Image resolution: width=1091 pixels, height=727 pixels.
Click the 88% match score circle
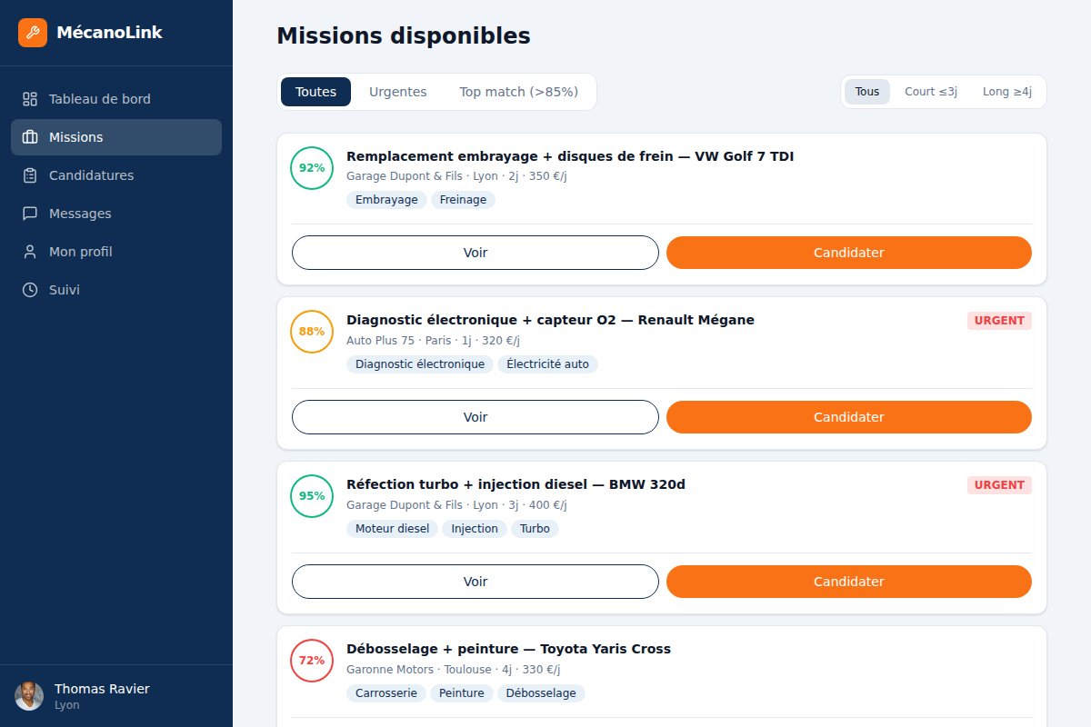pos(312,332)
